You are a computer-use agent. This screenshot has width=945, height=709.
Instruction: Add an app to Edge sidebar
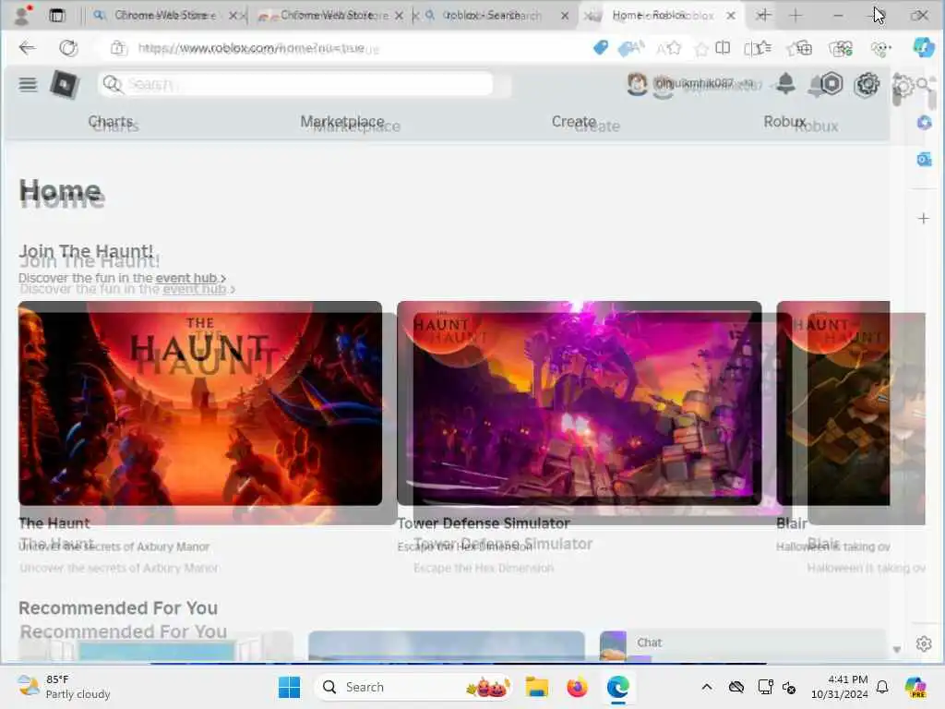point(923,218)
